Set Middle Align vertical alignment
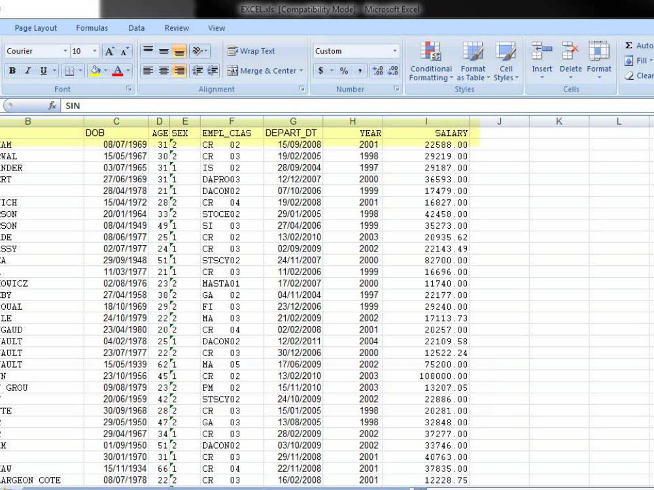 (x=163, y=51)
